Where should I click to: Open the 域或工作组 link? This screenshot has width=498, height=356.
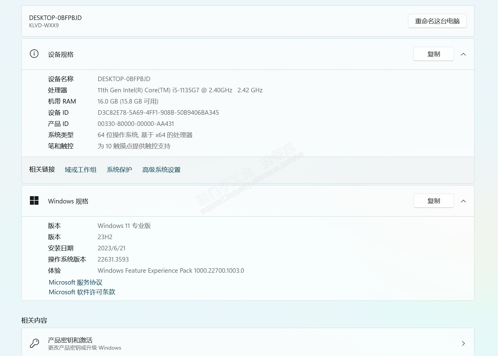pyautogui.click(x=80, y=170)
